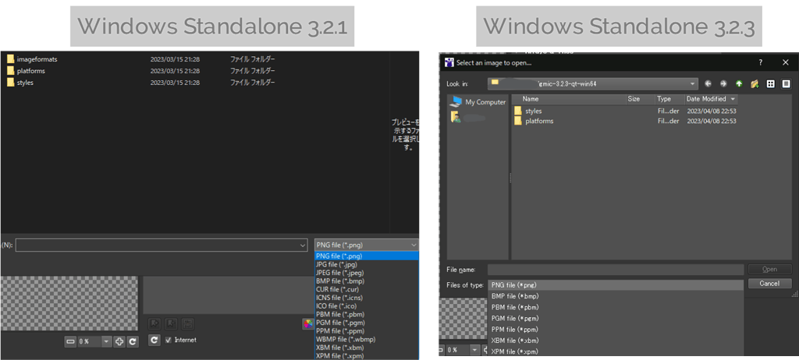
Task: Sort by the Name column header
Action: pos(569,99)
